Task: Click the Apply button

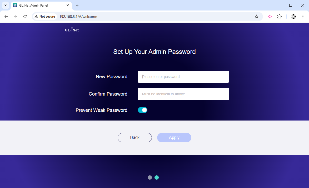Action: point(174,138)
